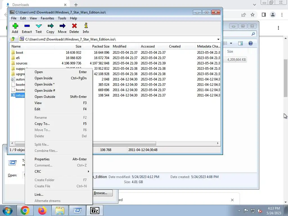Open Firefox from taskbar
The image size is (288, 216).
tap(42, 210)
